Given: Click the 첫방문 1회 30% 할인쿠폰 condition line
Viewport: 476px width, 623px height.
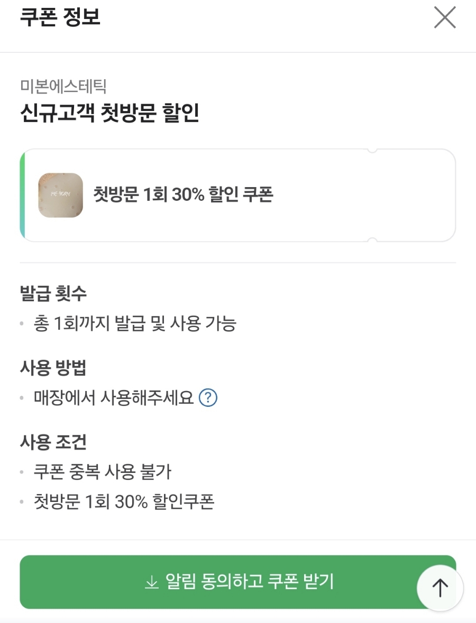Looking at the screenshot, I should click(124, 501).
